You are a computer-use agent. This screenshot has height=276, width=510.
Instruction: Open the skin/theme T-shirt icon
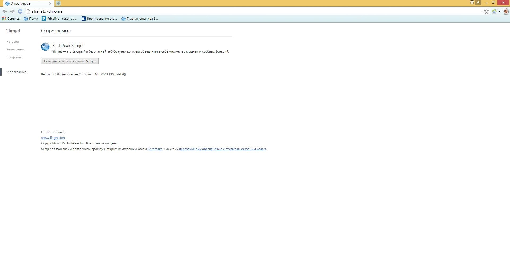[472, 2]
